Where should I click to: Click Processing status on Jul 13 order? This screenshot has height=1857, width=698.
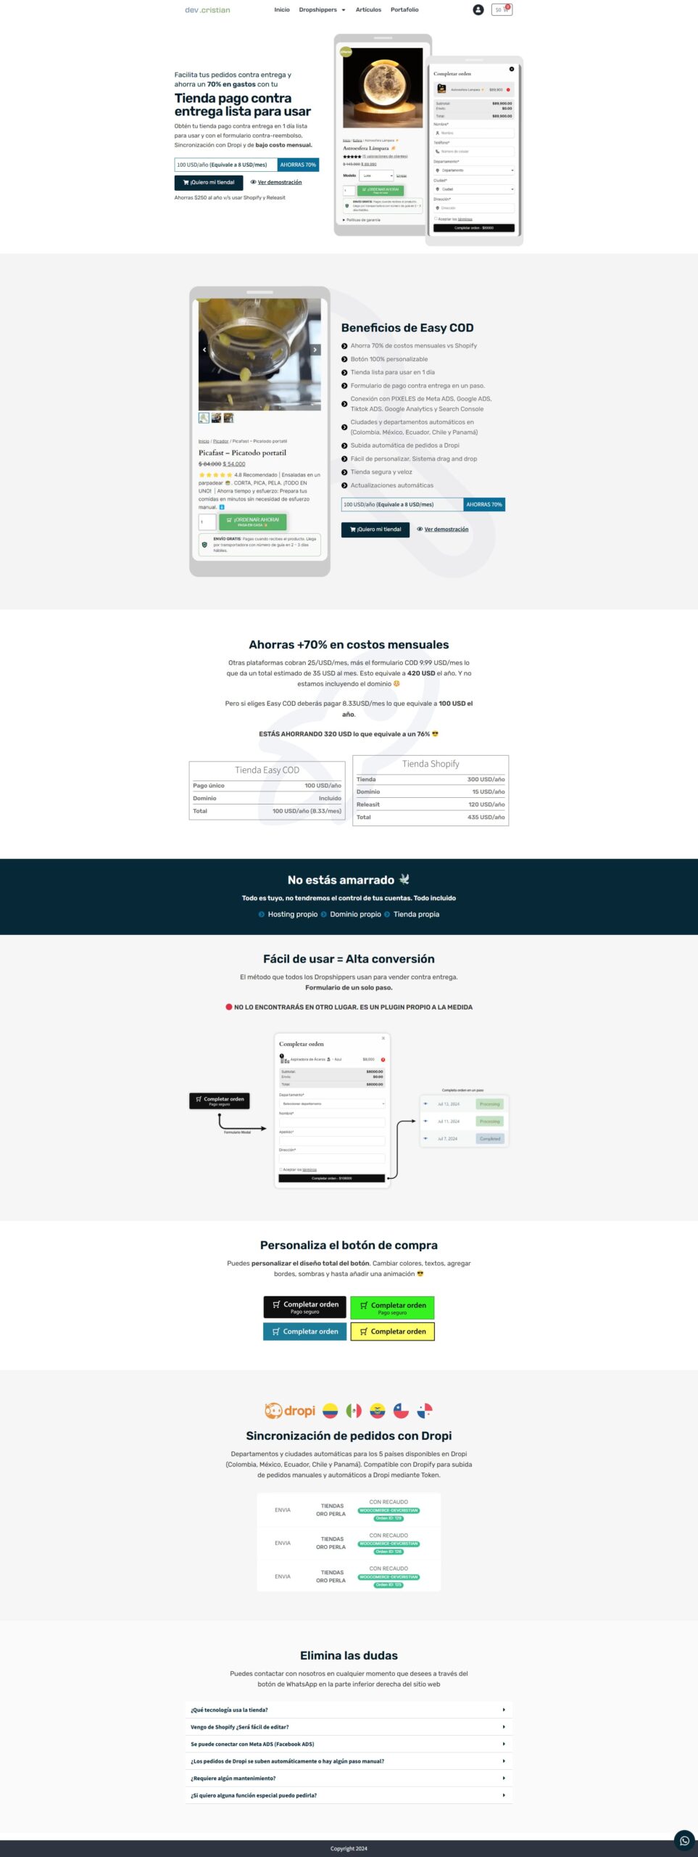pos(490,1104)
